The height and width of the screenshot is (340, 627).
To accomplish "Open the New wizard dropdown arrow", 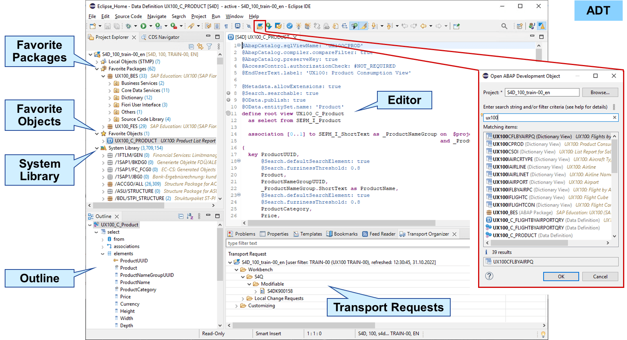I will coord(100,26).
